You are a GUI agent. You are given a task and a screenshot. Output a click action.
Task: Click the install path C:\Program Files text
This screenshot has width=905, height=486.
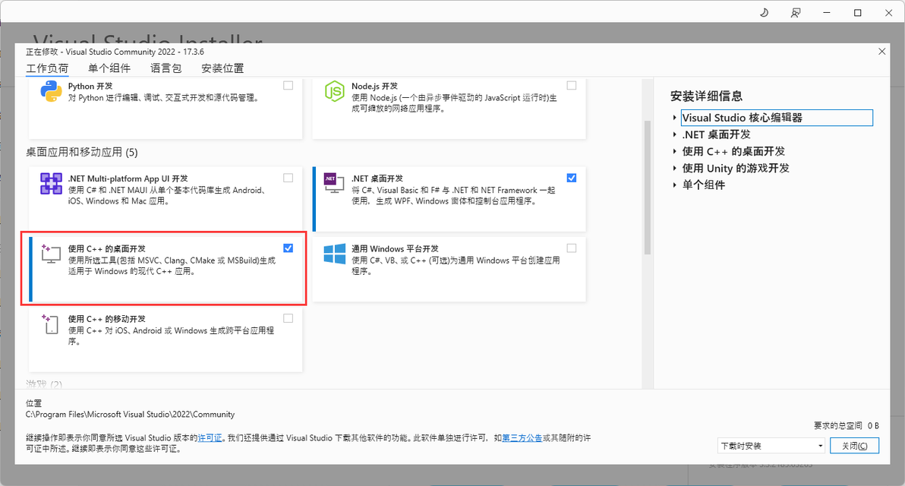click(x=131, y=415)
